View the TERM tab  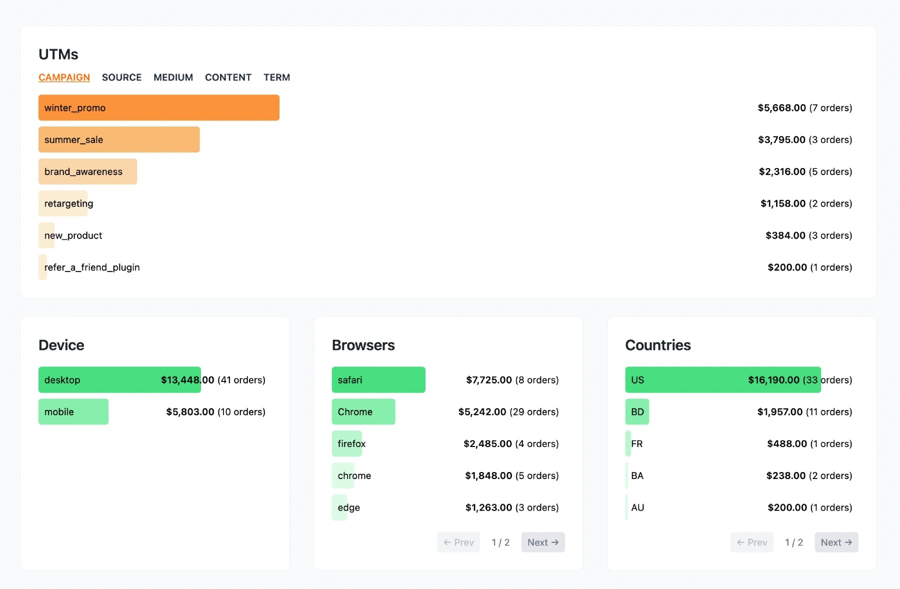(277, 77)
